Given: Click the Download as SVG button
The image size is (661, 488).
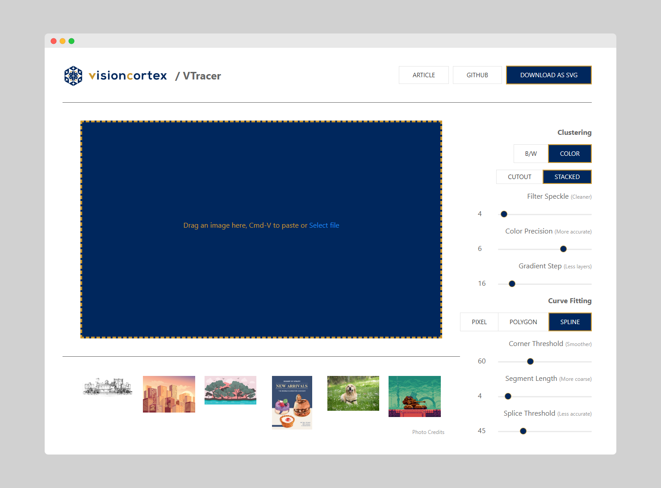Looking at the screenshot, I should [x=548, y=75].
